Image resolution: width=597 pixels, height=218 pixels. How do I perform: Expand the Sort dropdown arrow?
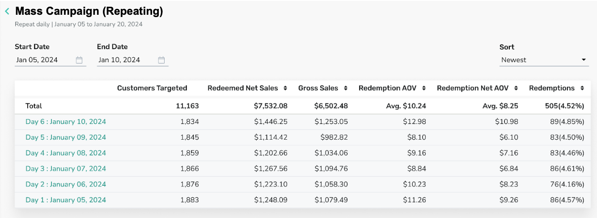584,60
